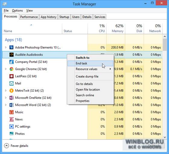Select the Music process row
Viewport: 169px width, 154px height.
pyautogui.click(x=82, y=112)
